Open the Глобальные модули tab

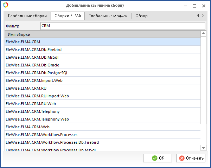click(x=108, y=16)
